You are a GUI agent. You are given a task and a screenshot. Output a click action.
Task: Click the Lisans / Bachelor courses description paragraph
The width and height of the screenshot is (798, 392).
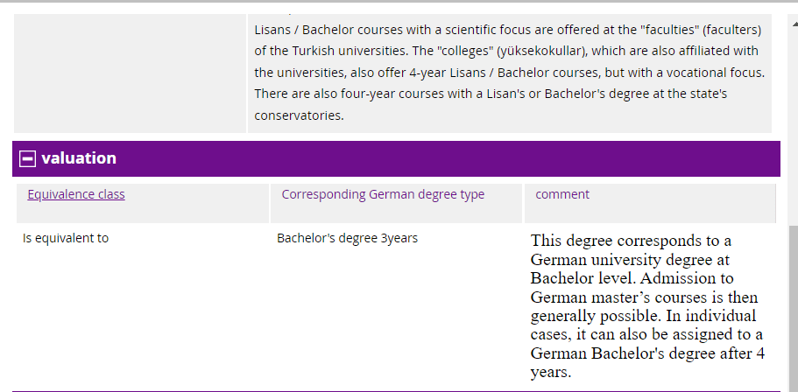coord(509,72)
